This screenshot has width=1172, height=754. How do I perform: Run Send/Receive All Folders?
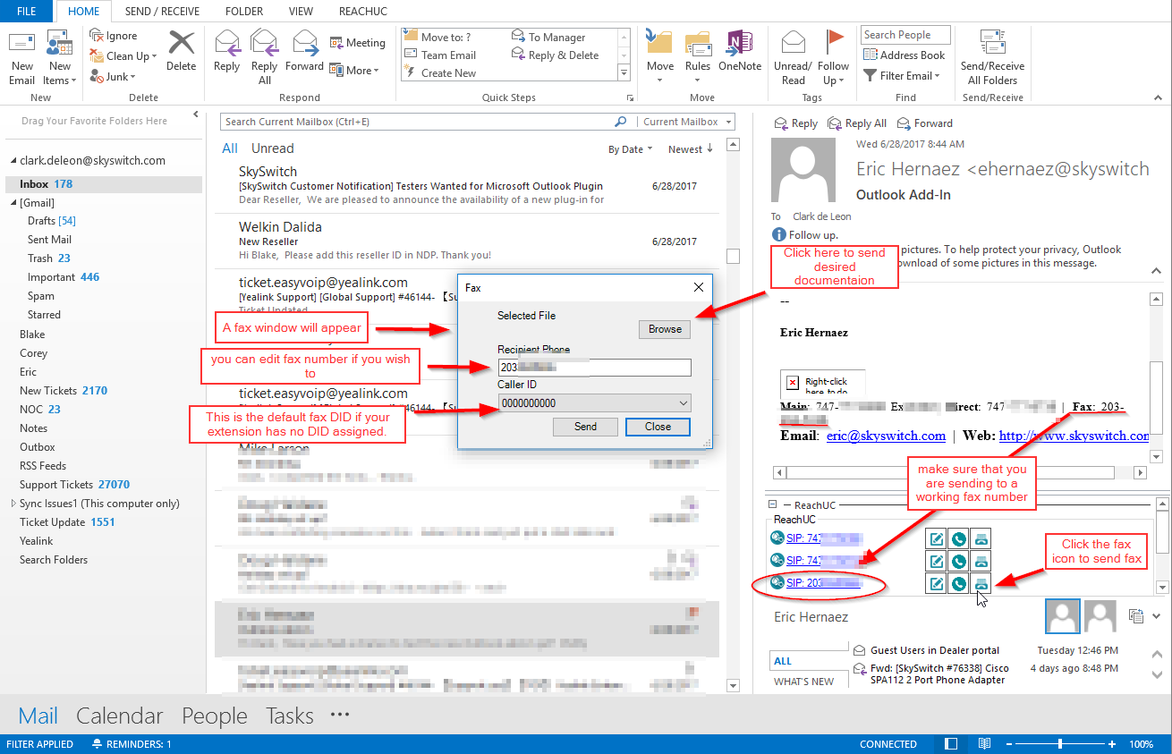992,58
